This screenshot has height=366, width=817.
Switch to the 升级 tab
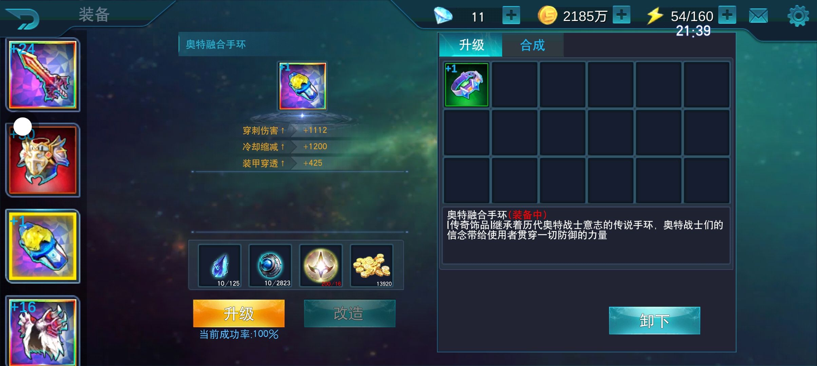(x=471, y=45)
